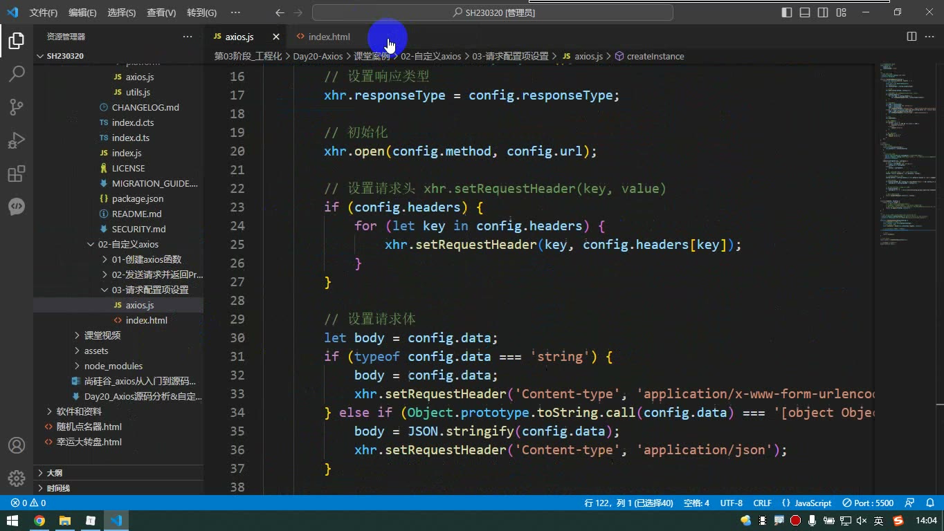Image resolution: width=944 pixels, height=531 pixels.
Task: Expand the 软件和资料 folder
Action: click(79, 411)
